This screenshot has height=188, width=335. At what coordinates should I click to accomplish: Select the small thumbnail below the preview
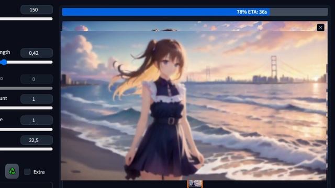(195, 184)
